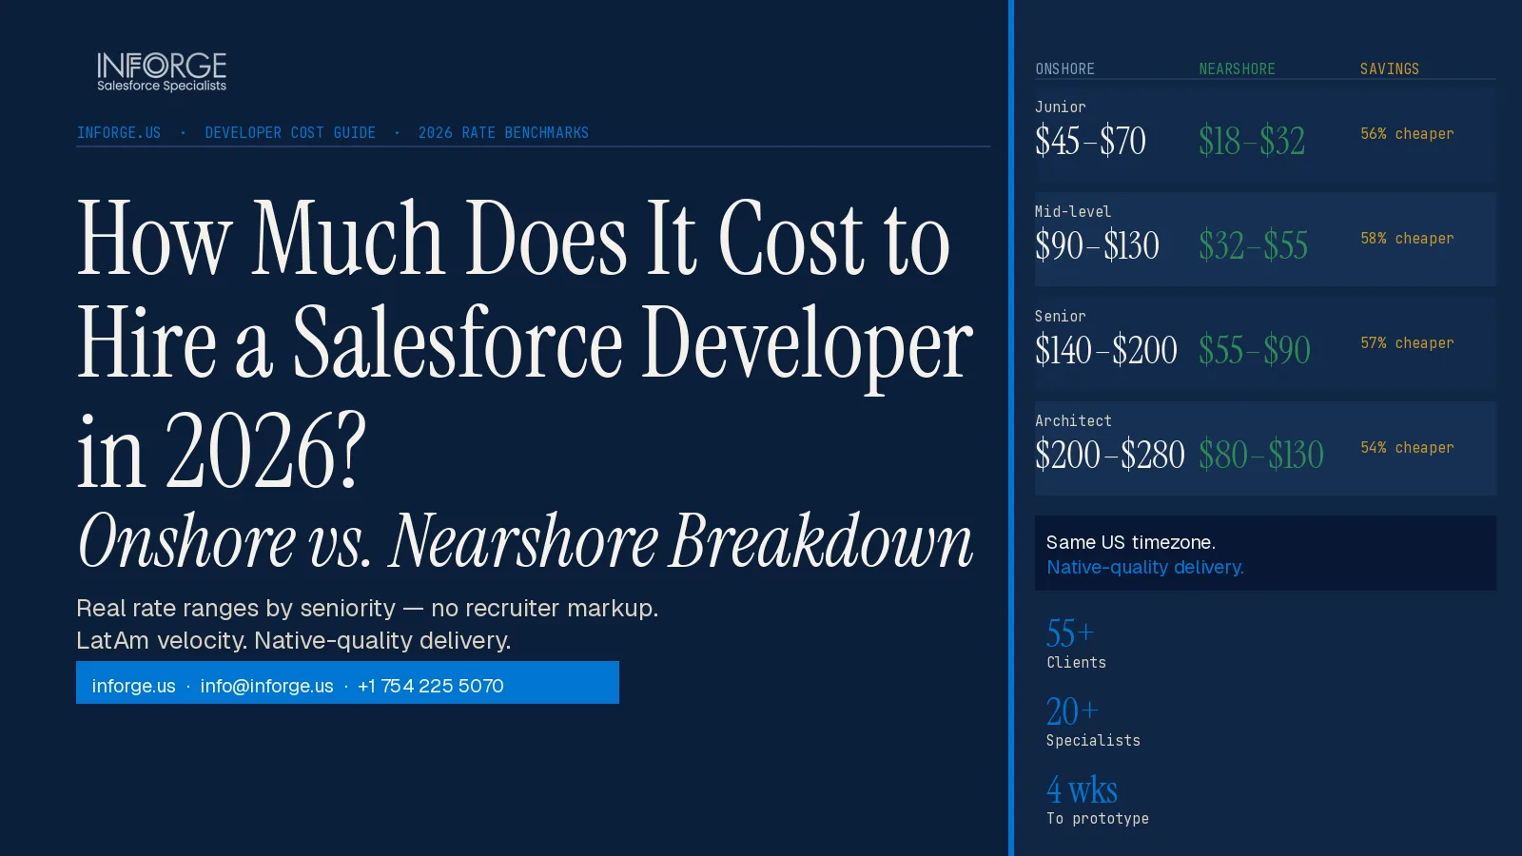This screenshot has height=856, width=1522.
Task: Click the blue 'Native-quality delivery.' text in callout
Action: [1145, 567]
